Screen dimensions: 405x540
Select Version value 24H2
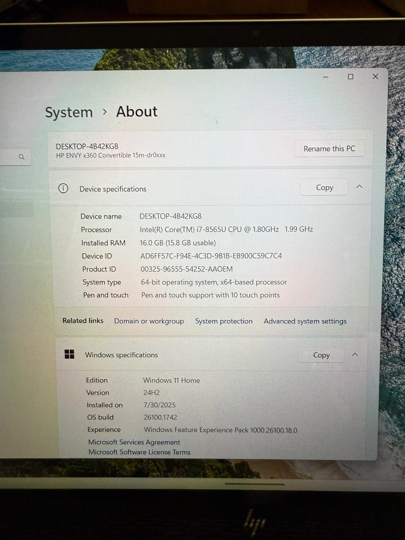tap(151, 393)
